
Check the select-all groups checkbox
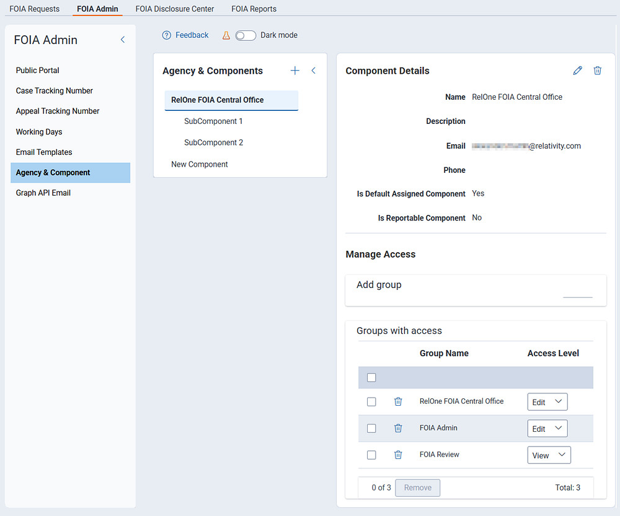[371, 378]
